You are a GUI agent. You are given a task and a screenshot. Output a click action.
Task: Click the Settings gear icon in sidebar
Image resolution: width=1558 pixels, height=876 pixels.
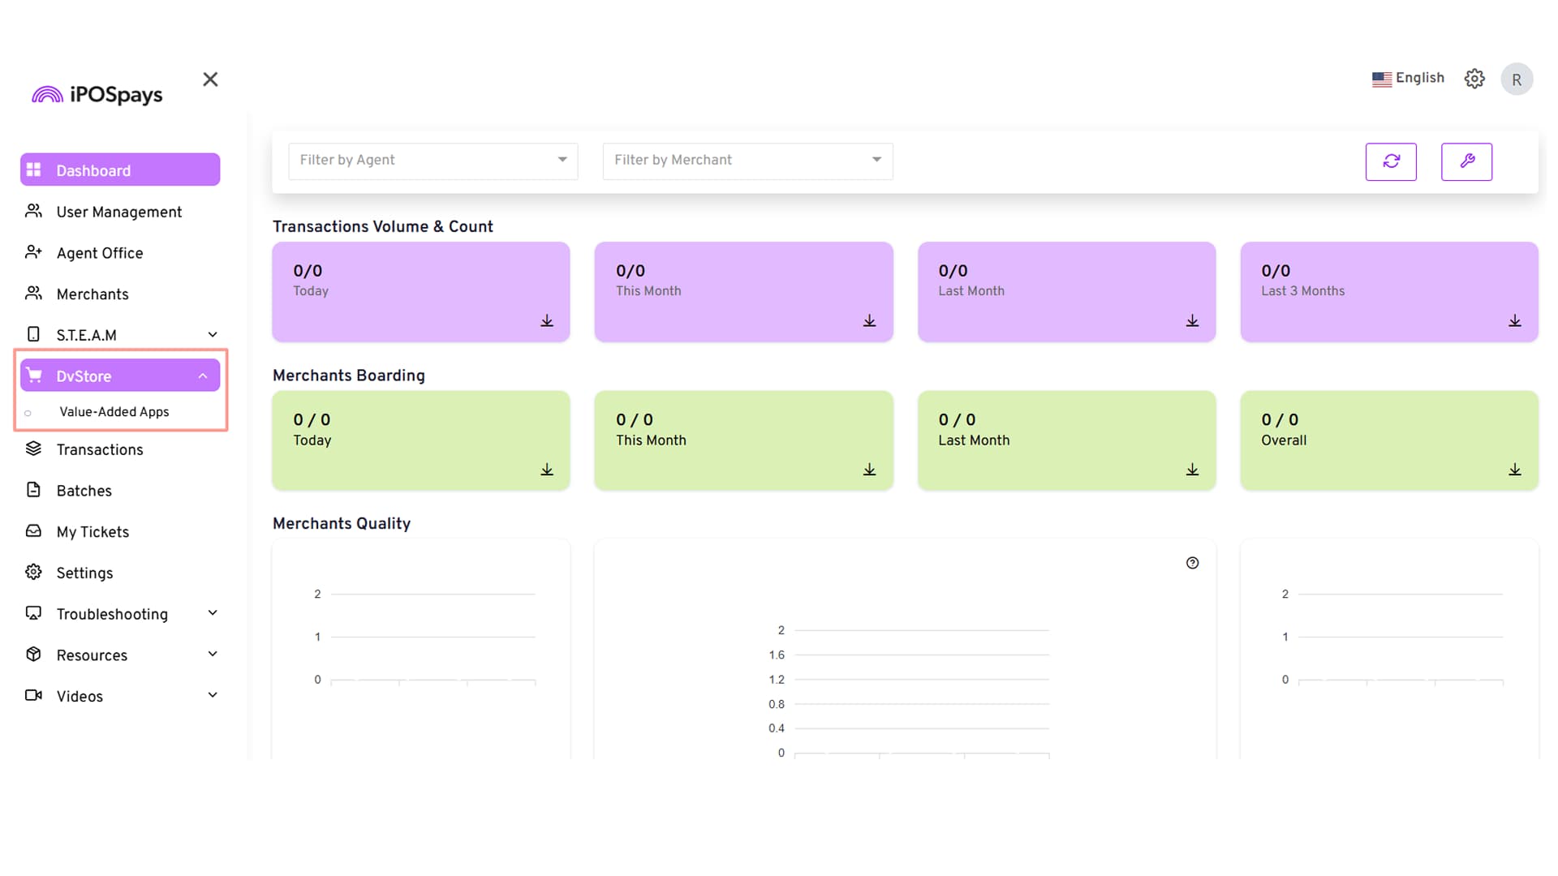(x=33, y=572)
